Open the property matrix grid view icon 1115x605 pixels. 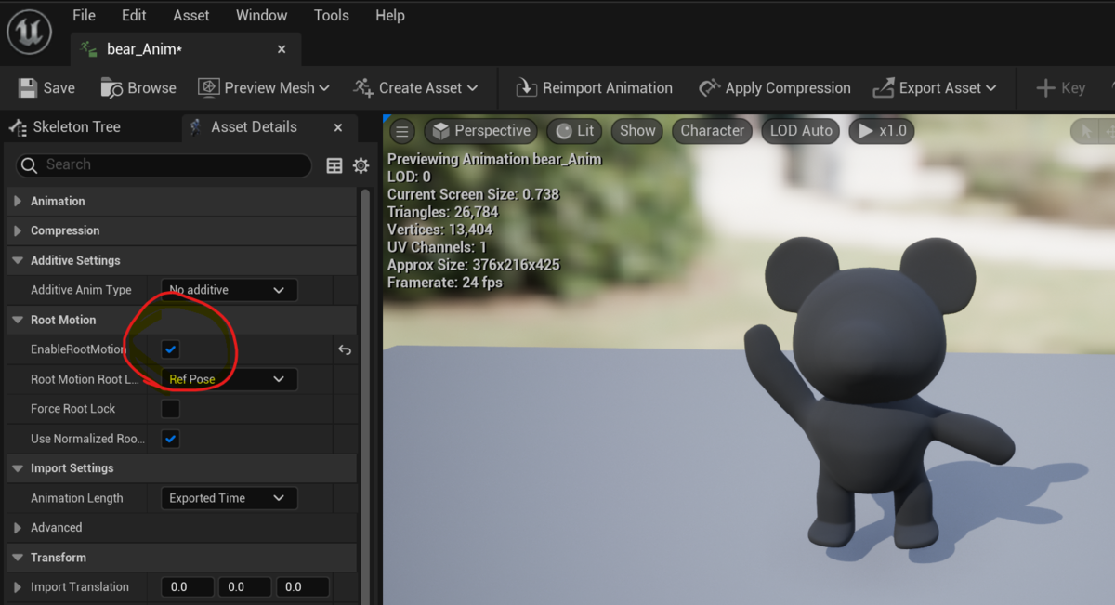pos(334,165)
